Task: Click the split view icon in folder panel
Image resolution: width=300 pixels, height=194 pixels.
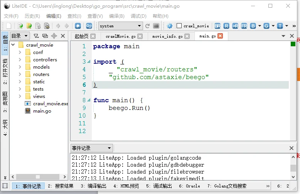Action: tap(45, 36)
